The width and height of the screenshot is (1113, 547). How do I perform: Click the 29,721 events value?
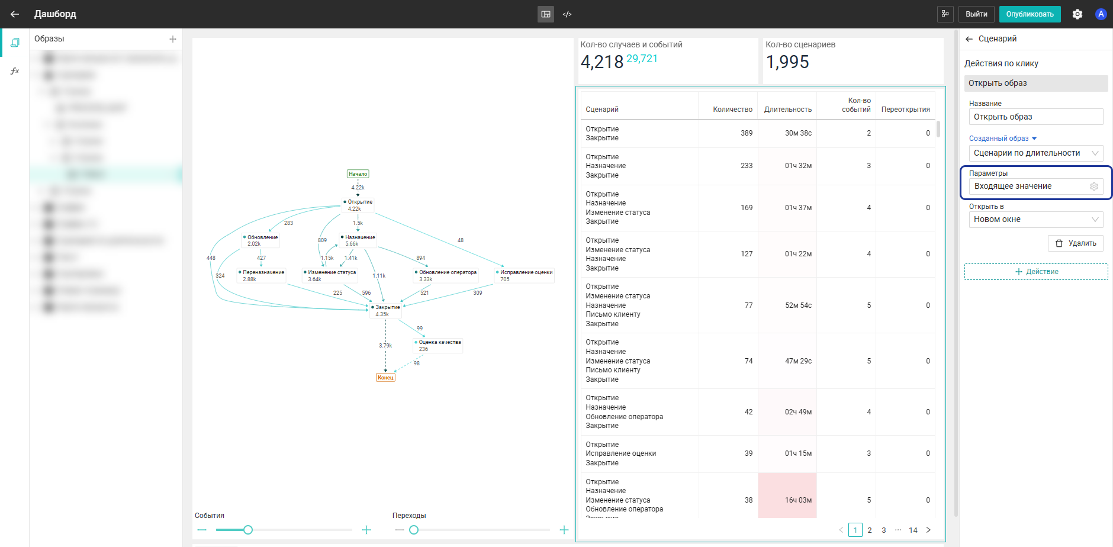(x=642, y=59)
